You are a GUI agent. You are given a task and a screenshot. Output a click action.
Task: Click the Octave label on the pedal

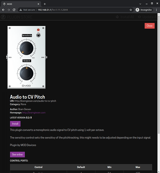click(27, 61)
